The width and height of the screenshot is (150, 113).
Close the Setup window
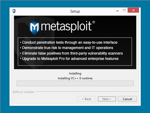pos(133,10)
